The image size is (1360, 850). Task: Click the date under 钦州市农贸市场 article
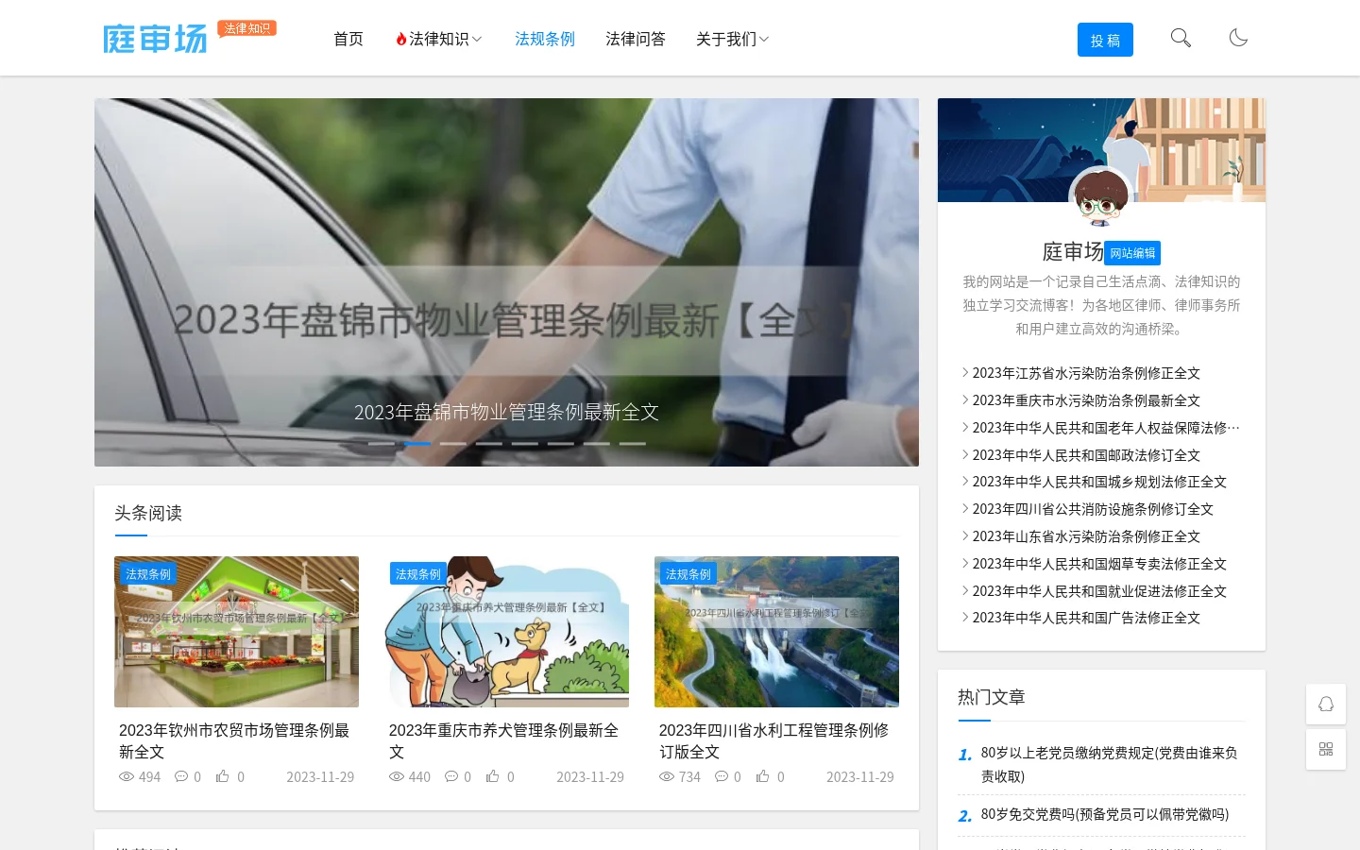coord(320,777)
